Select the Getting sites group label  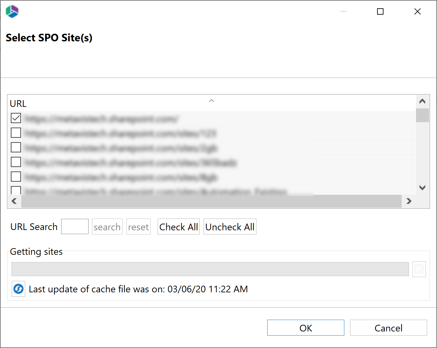pos(36,251)
